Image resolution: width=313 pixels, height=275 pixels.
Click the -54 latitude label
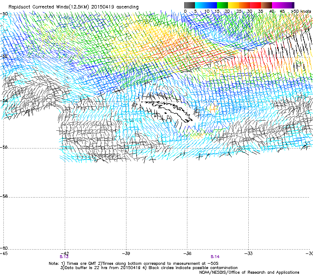coord(4,101)
